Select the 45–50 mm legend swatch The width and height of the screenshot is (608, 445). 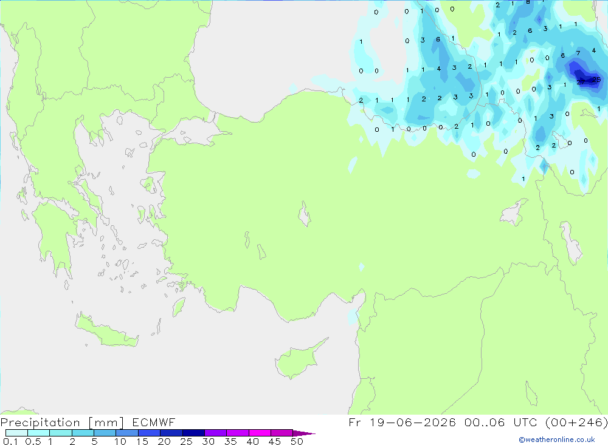[282, 433]
